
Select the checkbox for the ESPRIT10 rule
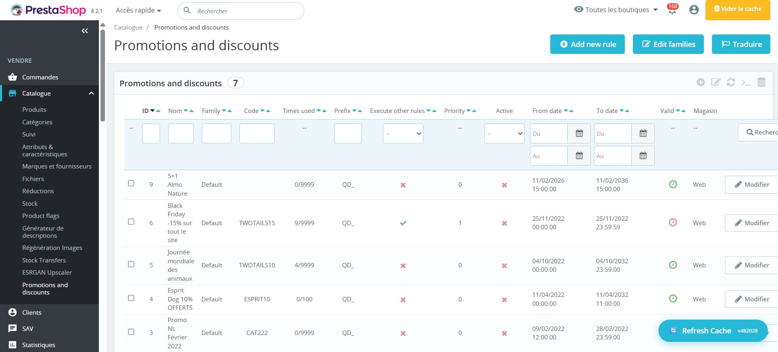click(x=131, y=298)
